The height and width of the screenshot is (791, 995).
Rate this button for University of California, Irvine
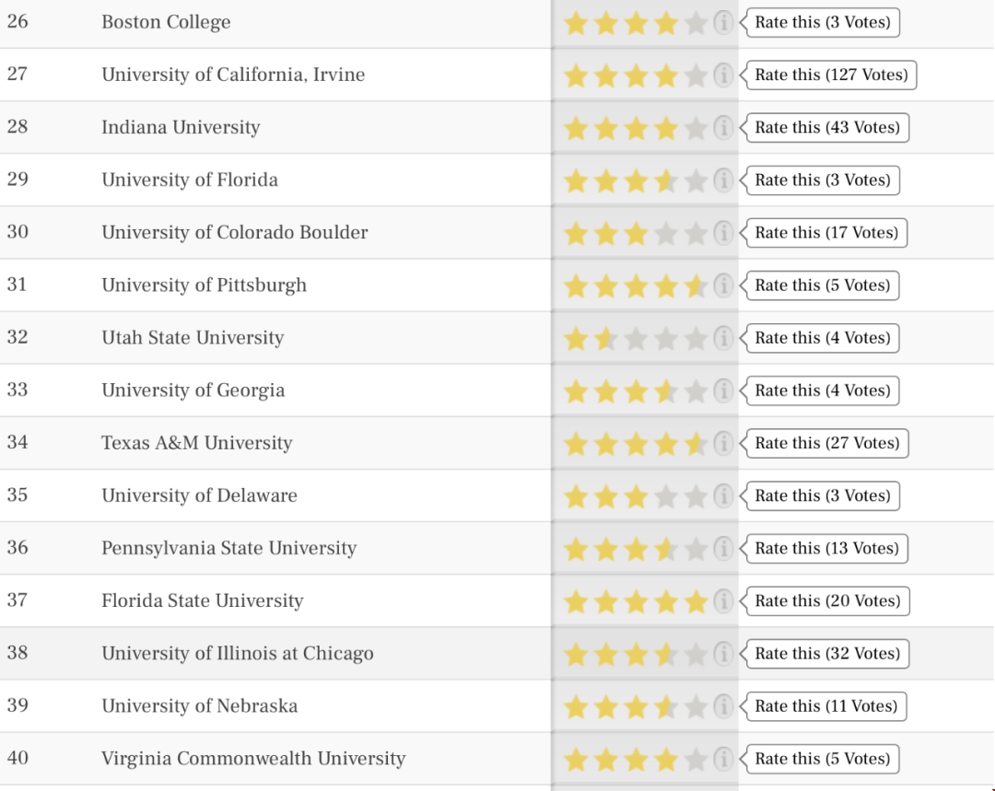[x=831, y=75]
